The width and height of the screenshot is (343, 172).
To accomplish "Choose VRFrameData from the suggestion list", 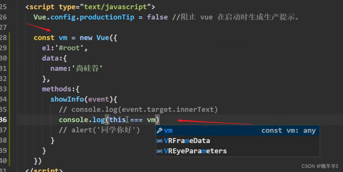I will pos(187,141).
